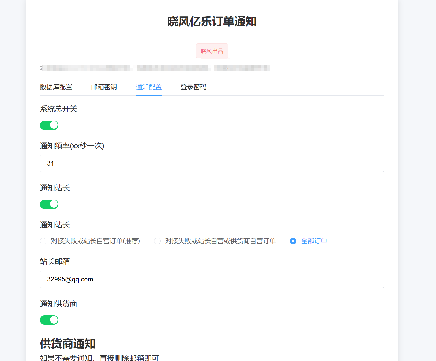Click the 通知频率(xx秒一次) label text
Viewport: 436px width, 361px height.
click(x=72, y=146)
